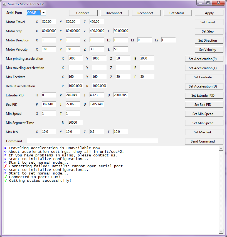Focus the Command input field

[x=92, y=141]
